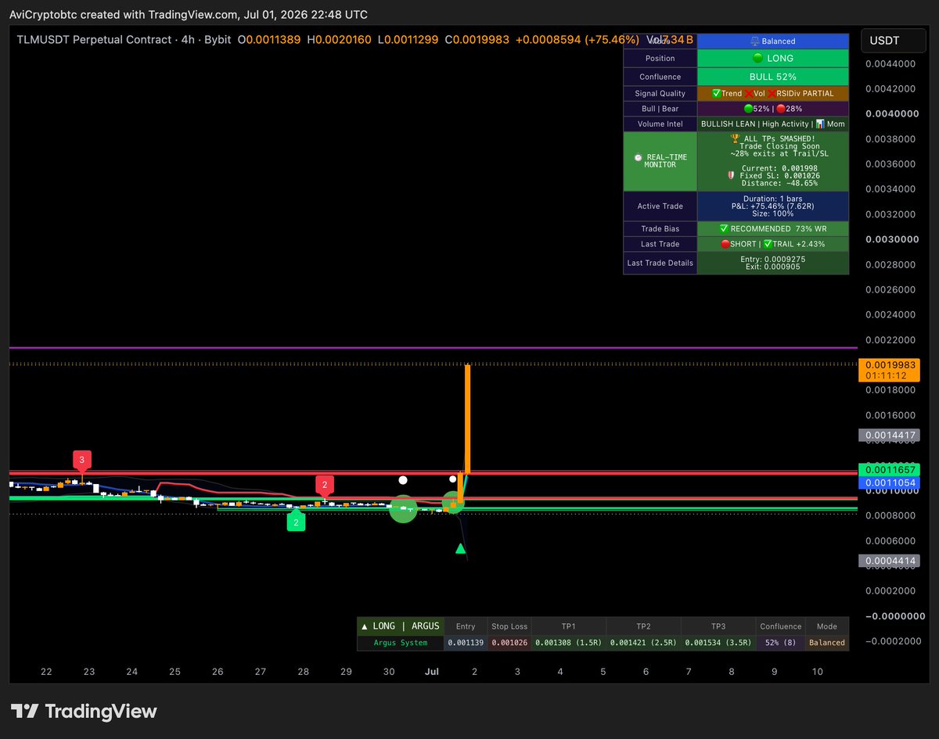The width and height of the screenshot is (939, 739).
Task: Click the RECOMMENDED 73% WR trade bias cell
Action: [772, 228]
